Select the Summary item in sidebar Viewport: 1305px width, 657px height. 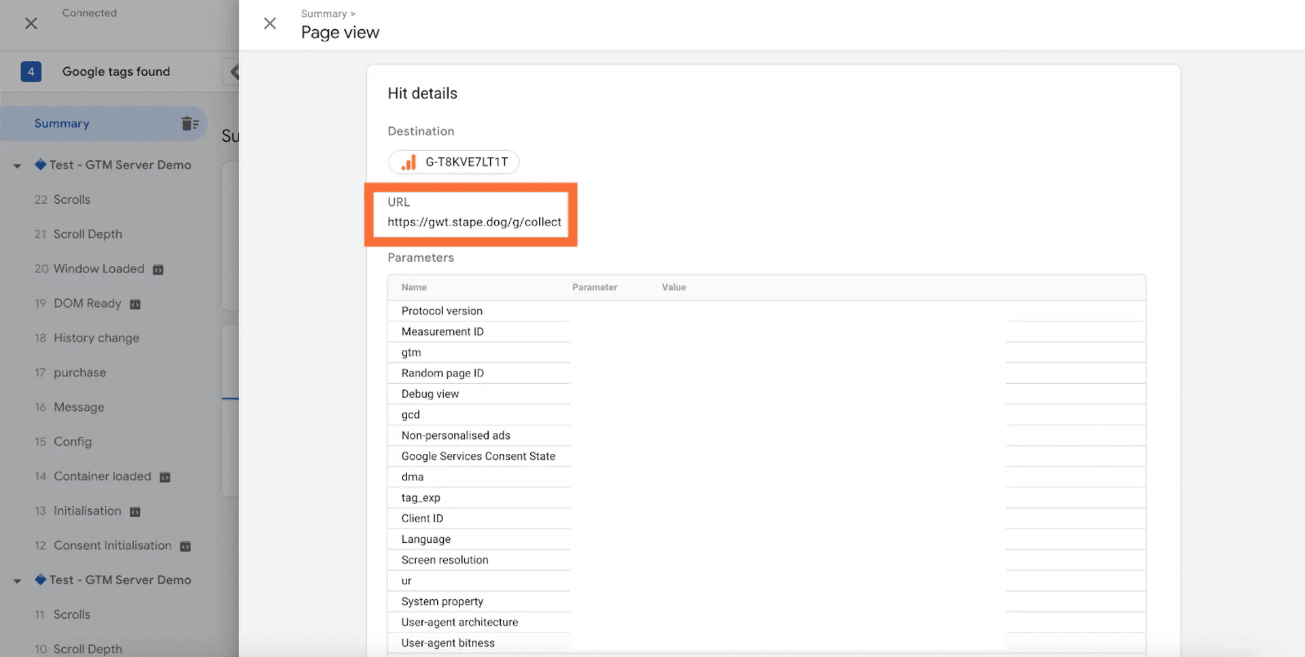[104, 123]
